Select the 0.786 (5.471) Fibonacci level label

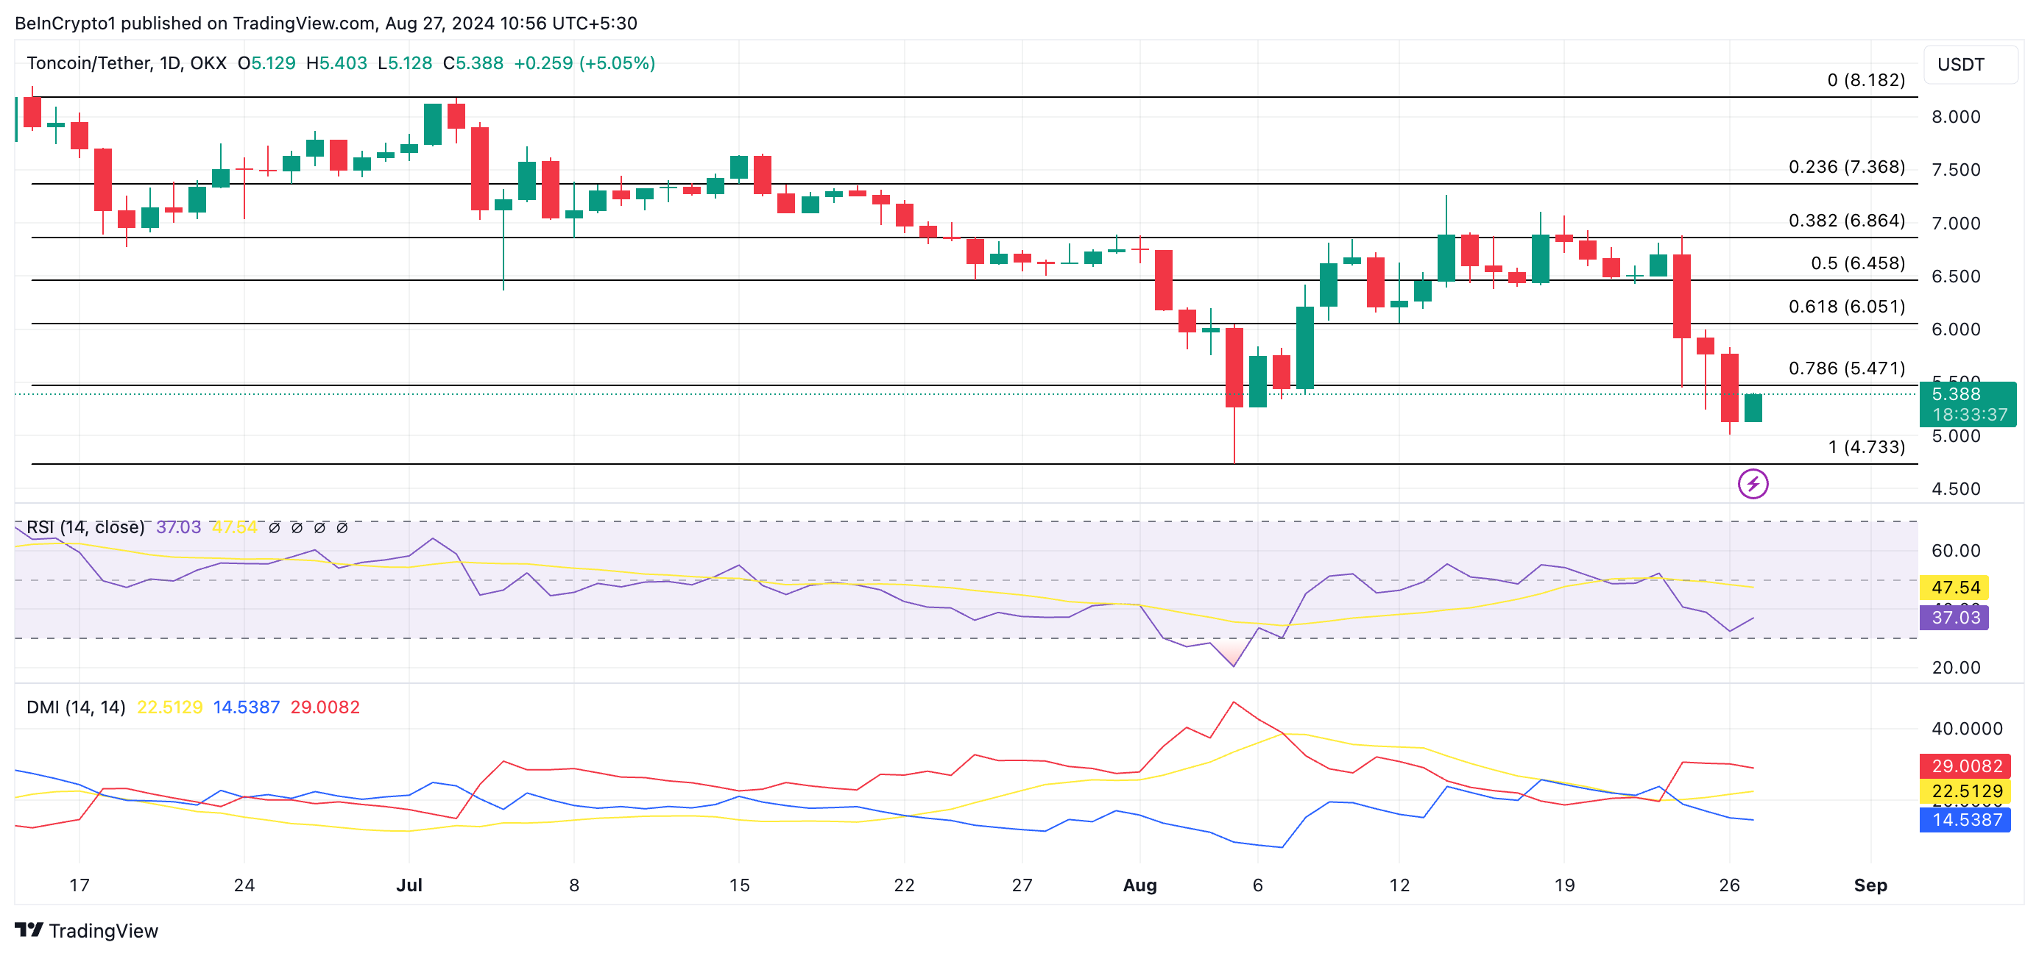tap(1846, 368)
